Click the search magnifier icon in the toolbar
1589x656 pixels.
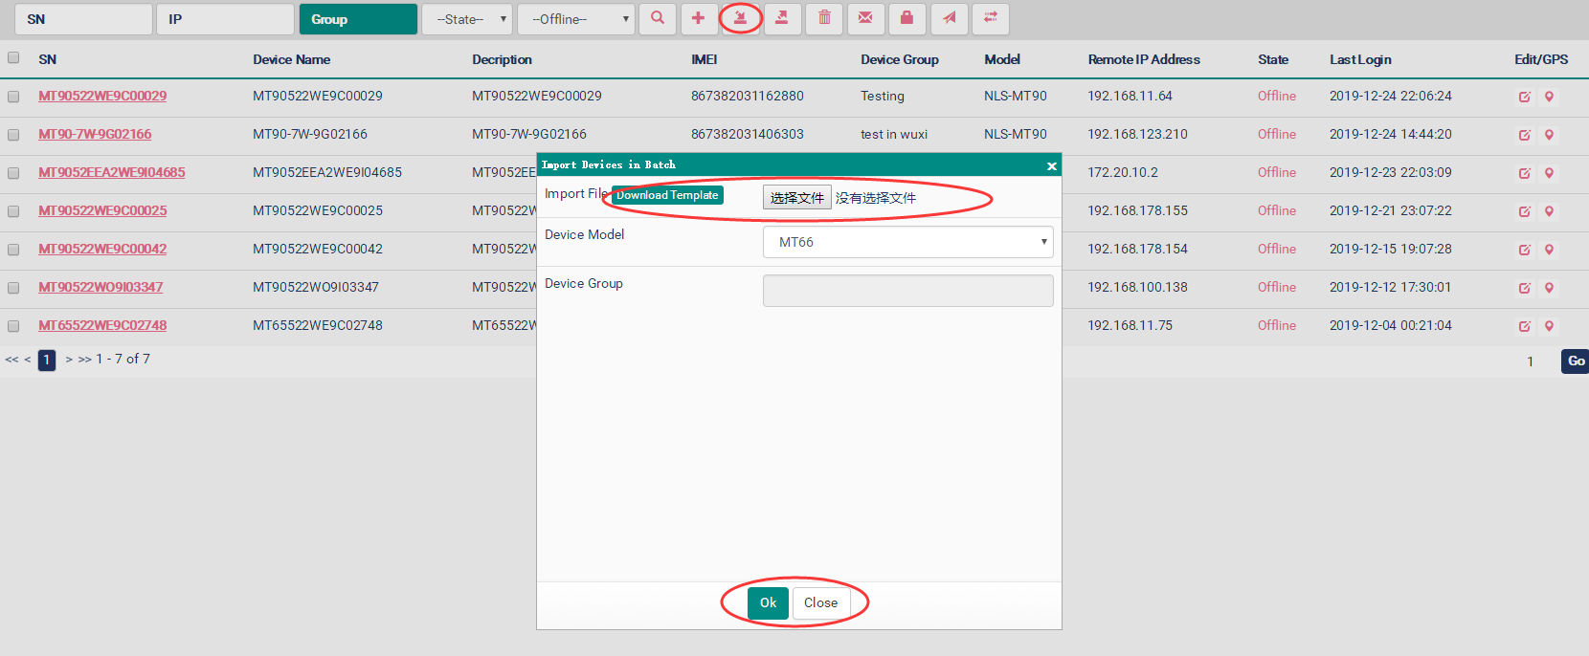point(658,18)
